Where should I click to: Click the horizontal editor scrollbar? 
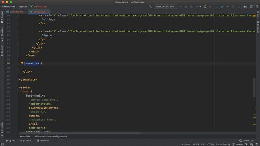(x=80, y=133)
